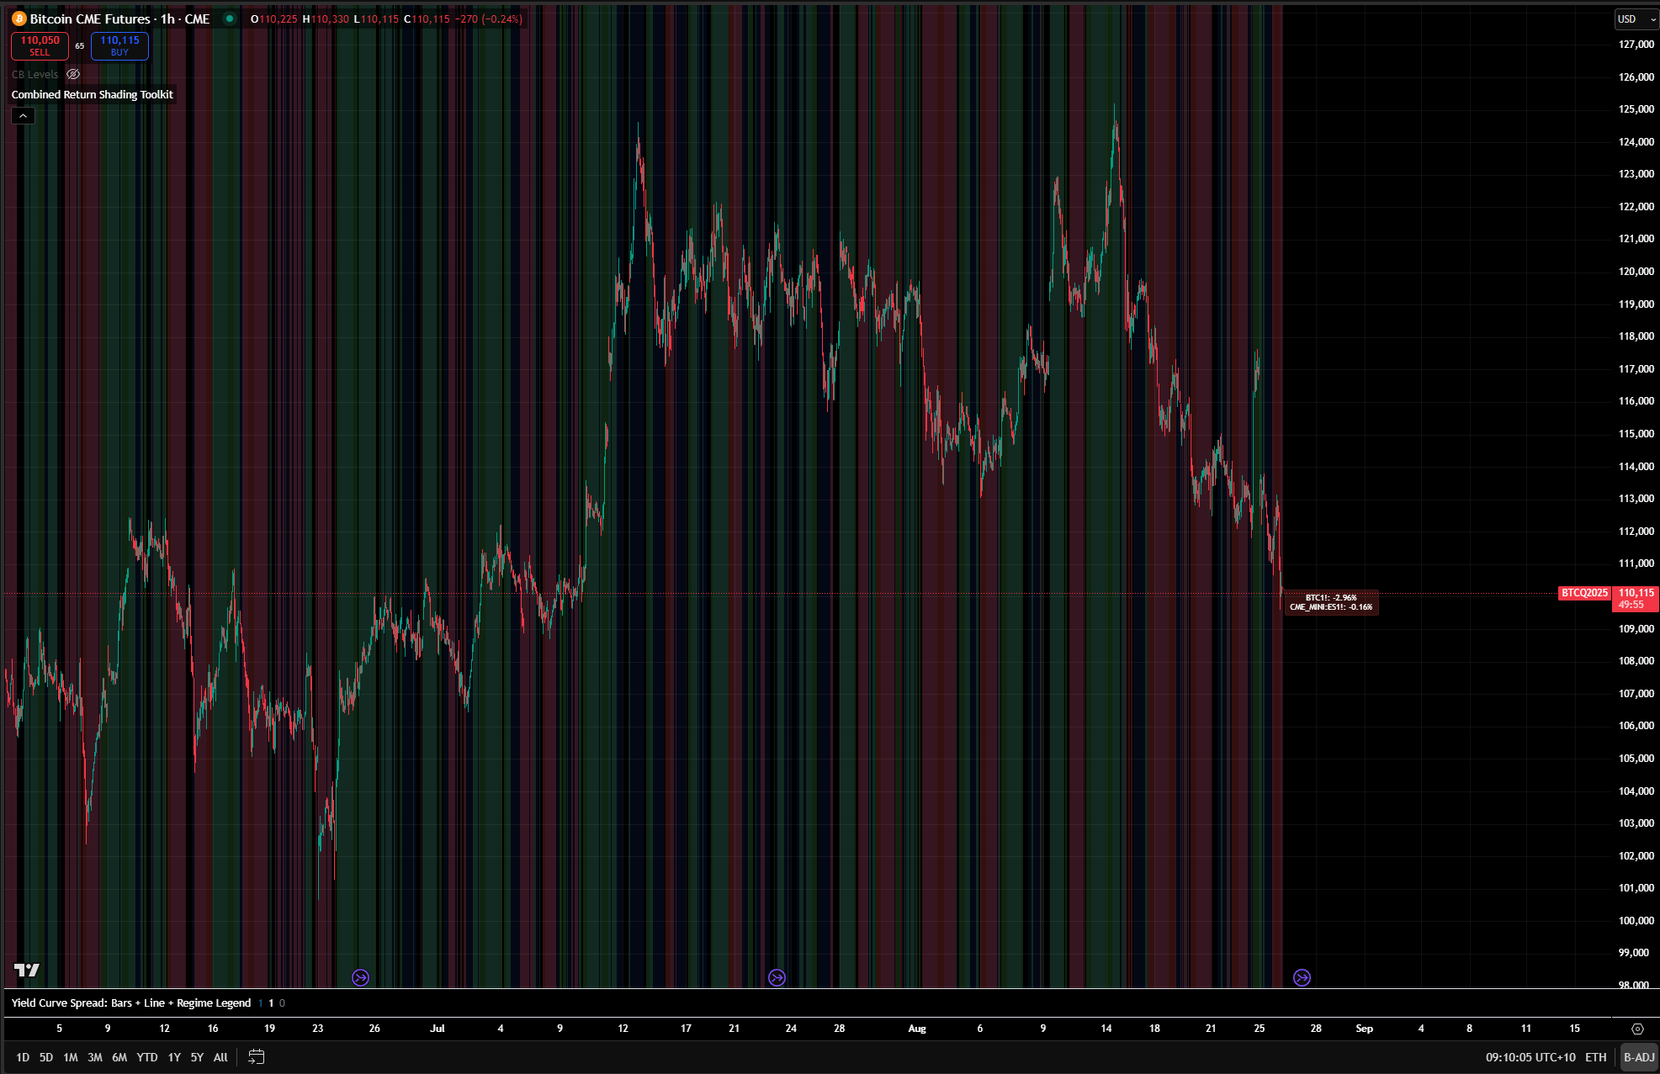Click contract rollover marker near Aug 27
The width and height of the screenshot is (1660, 1074).
coord(1302,977)
